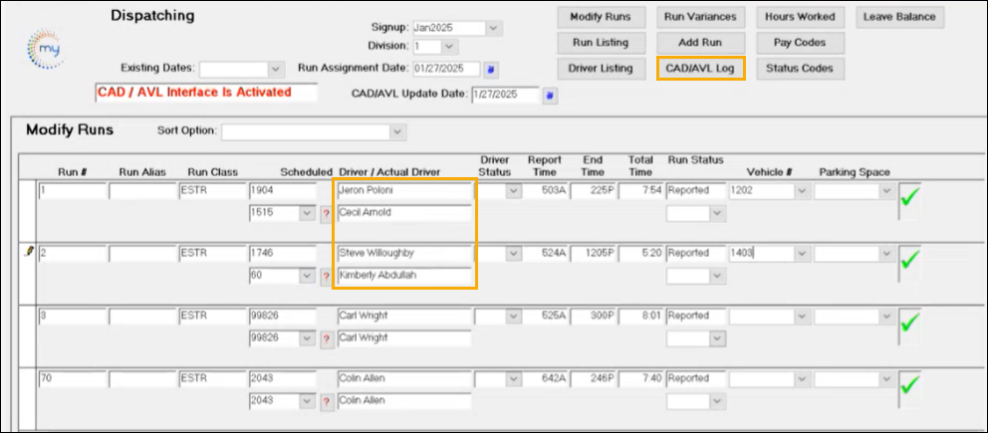988x433 pixels.
Task: Expand the Signup Jan2025 dropdown
Action: tap(494, 28)
